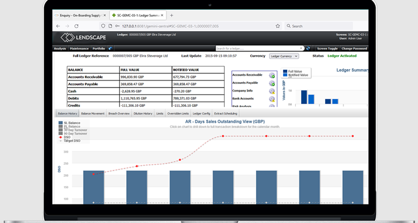Click the Bank Accounts gear warning icon

(x=272, y=99)
